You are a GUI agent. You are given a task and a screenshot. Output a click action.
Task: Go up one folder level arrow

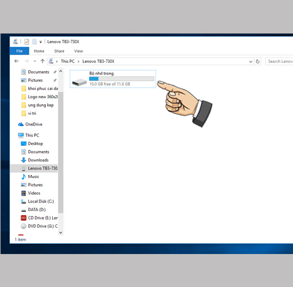point(43,61)
